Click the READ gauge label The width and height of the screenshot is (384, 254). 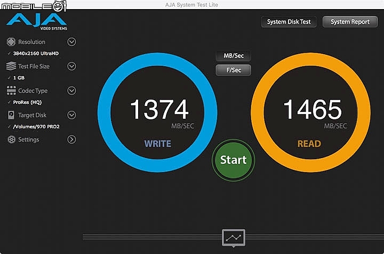tap(309, 144)
